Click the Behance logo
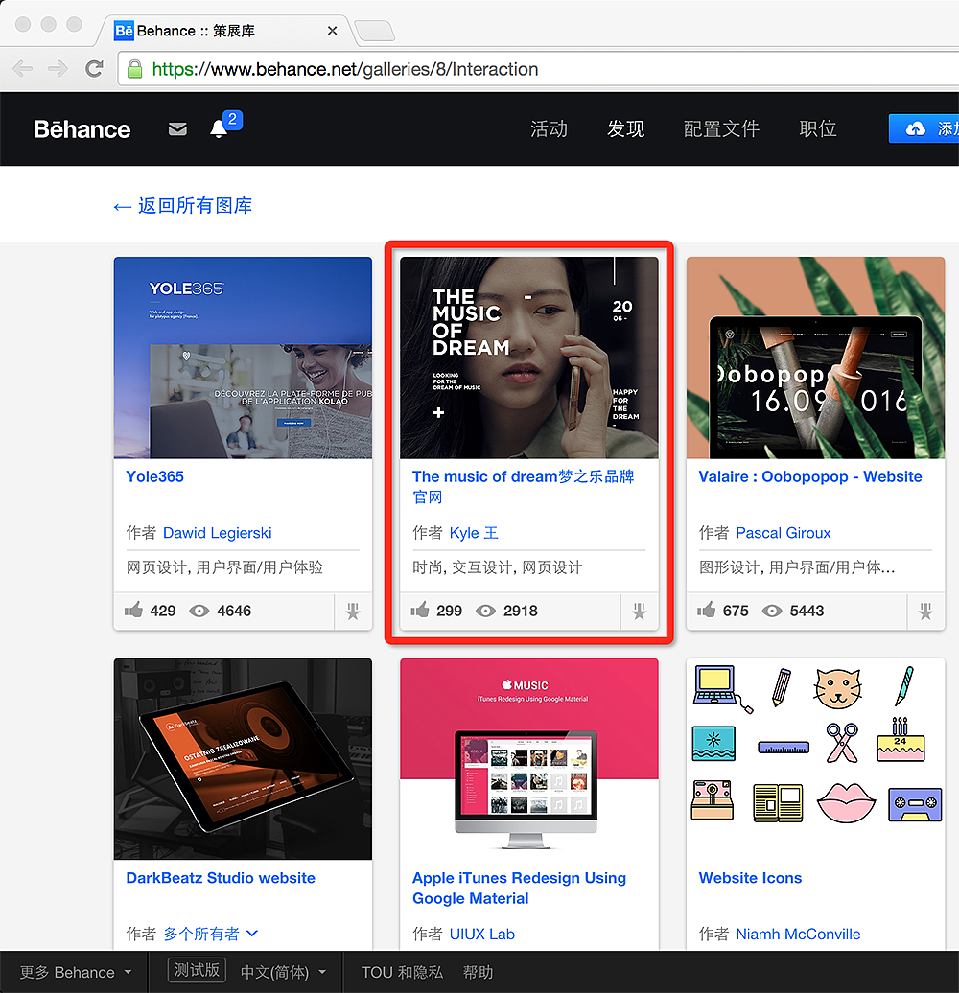Viewport: 959px width, 993px height. coord(82,129)
